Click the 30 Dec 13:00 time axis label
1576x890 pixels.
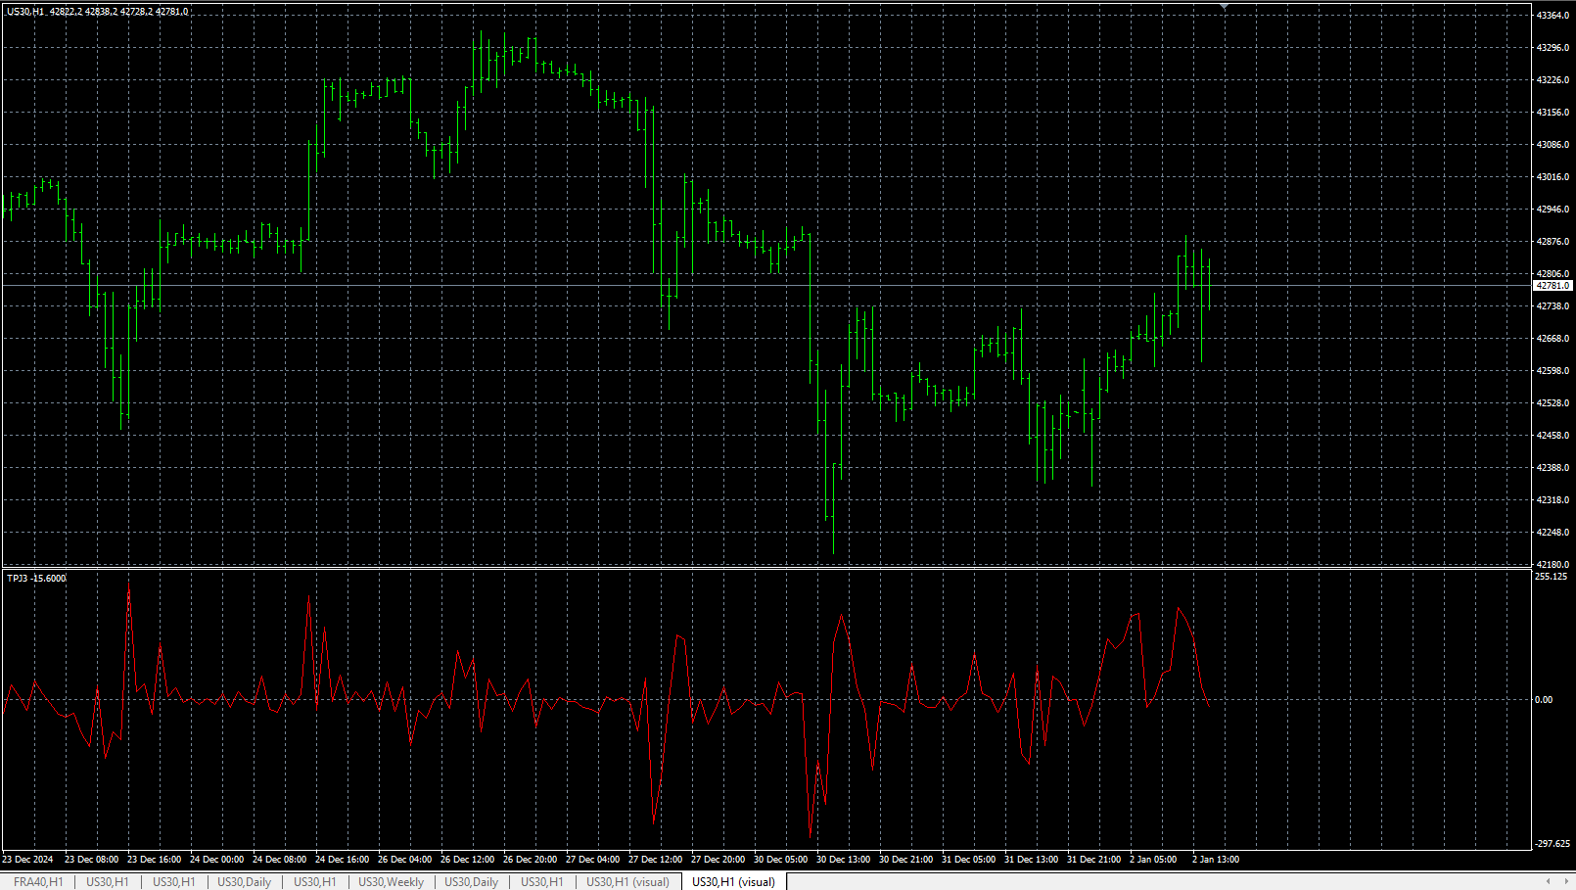(843, 860)
